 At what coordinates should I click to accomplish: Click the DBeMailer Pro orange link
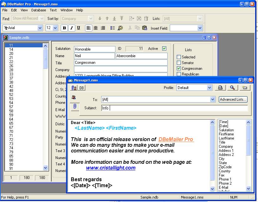pos(176,139)
